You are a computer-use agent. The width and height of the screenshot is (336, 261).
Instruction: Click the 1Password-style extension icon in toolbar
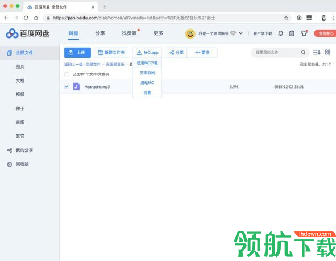(299, 18)
